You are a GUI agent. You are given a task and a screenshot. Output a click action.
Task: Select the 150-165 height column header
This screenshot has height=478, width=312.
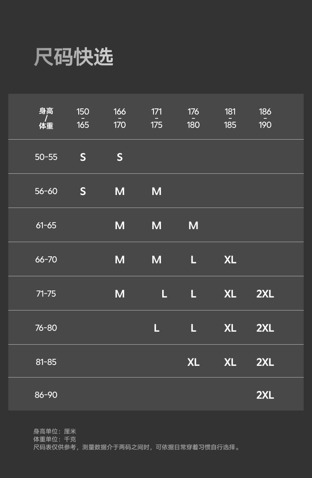coord(83,118)
